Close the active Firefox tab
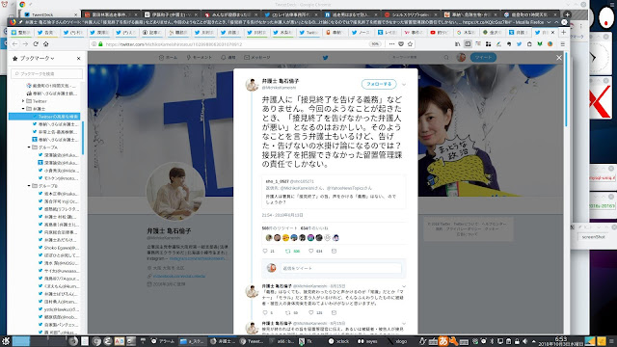This screenshot has height=347, width=617. [552, 32]
